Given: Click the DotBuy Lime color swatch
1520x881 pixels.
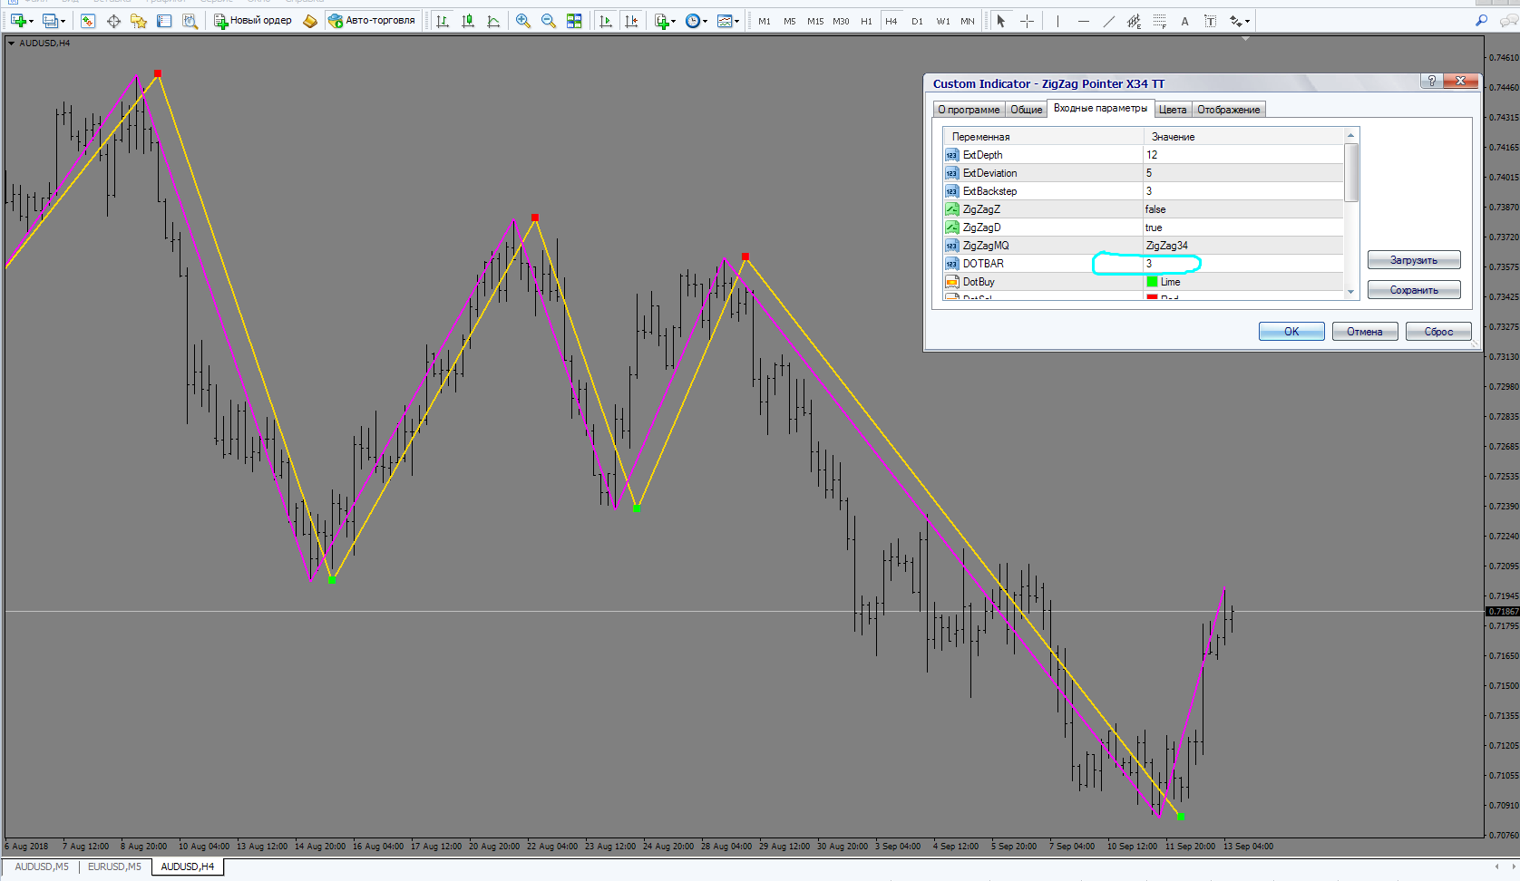Looking at the screenshot, I should (x=1152, y=282).
